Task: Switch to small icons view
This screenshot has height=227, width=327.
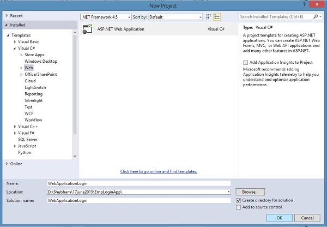Action: tap(208, 17)
